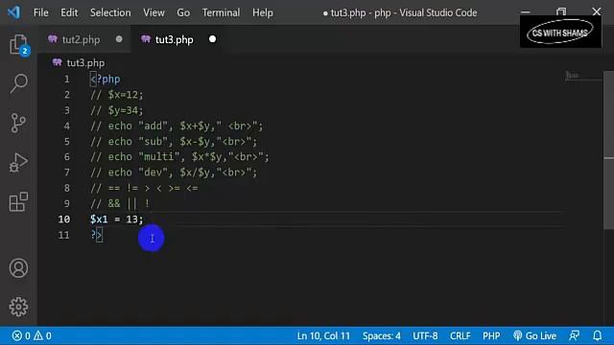Open the Edit menu
This screenshot has width=614, height=345.
coord(69,12)
